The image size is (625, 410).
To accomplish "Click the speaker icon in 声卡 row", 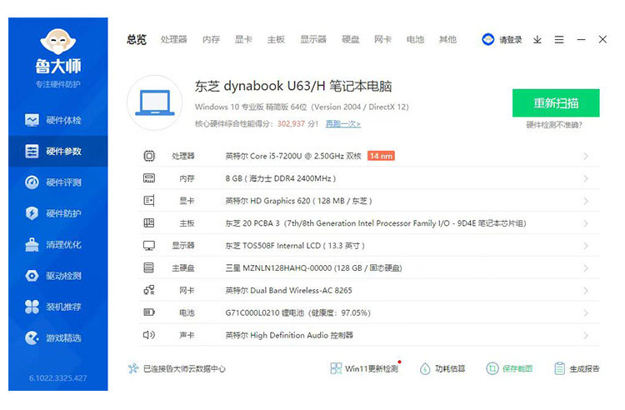I will pyautogui.click(x=149, y=335).
